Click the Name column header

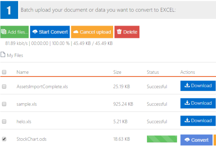coord(23,72)
